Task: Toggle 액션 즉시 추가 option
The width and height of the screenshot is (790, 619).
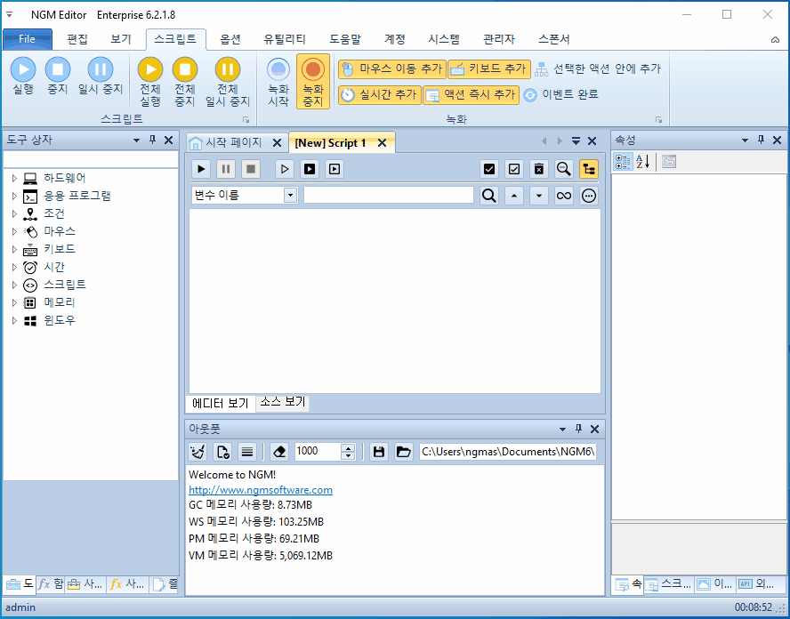Action: [x=472, y=94]
